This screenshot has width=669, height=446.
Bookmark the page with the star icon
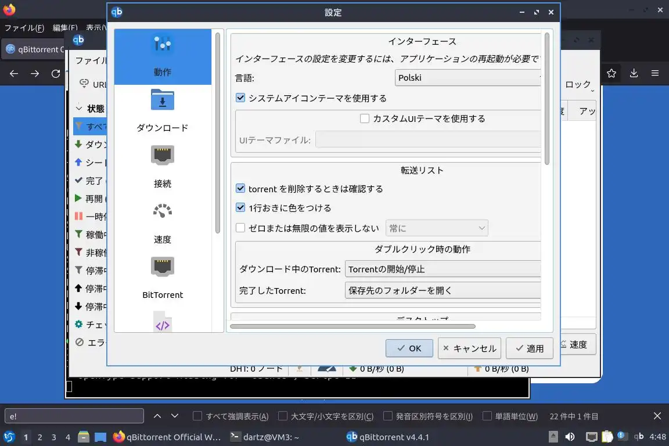tap(612, 73)
